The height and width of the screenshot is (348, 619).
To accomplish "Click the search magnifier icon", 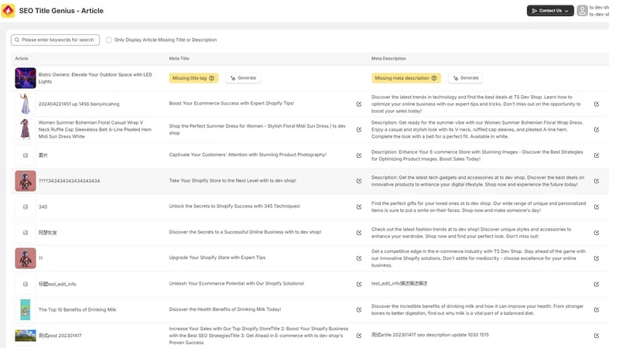I will pos(17,40).
